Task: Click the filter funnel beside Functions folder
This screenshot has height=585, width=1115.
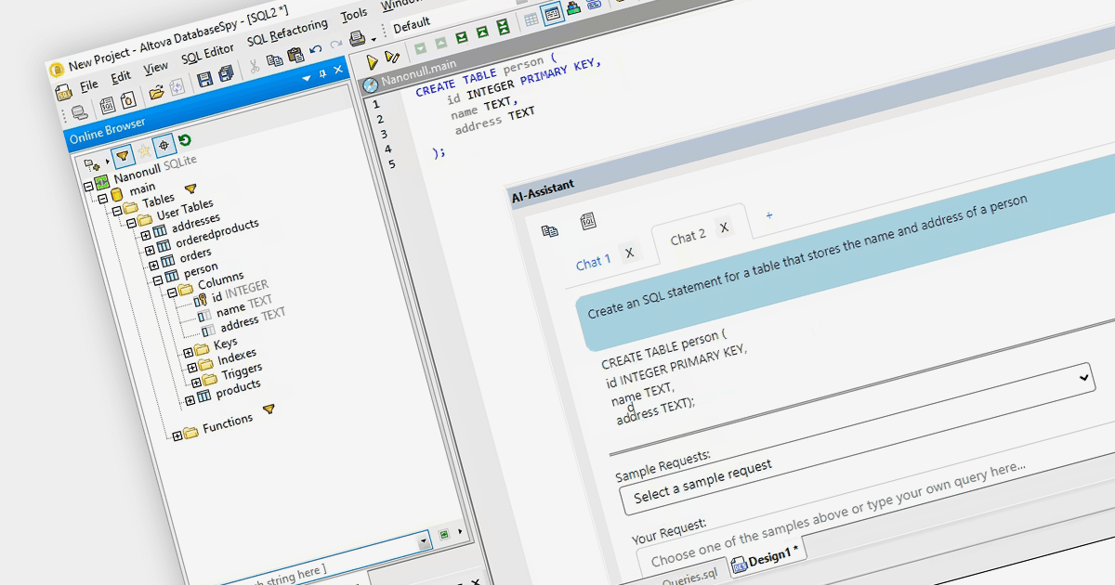Action: [x=269, y=408]
